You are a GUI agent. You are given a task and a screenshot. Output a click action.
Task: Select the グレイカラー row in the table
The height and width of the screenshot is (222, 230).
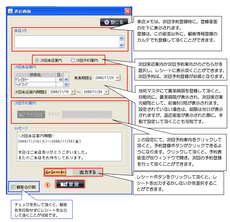[34, 80]
